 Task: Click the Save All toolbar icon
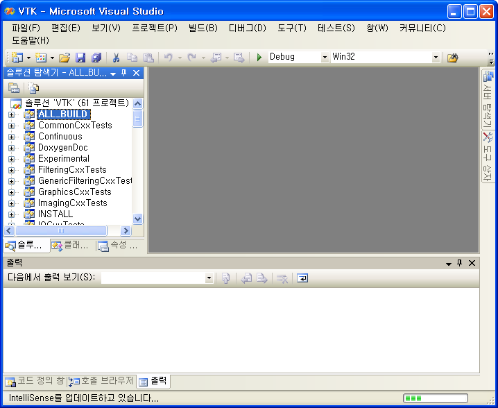pos(96,58)
